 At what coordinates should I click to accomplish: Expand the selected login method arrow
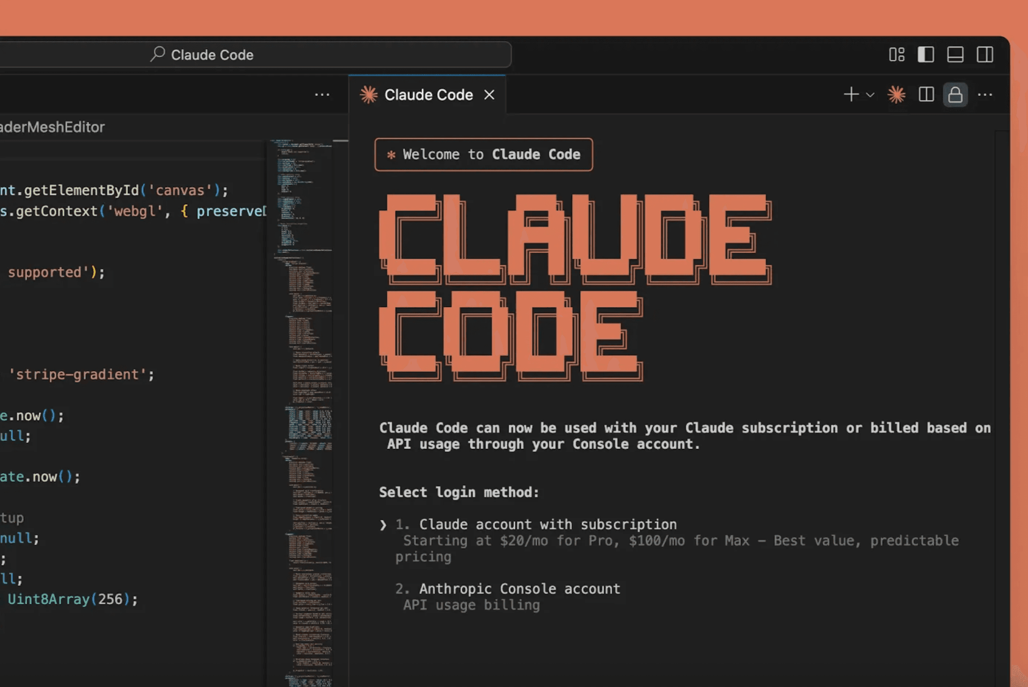point(383,524)
